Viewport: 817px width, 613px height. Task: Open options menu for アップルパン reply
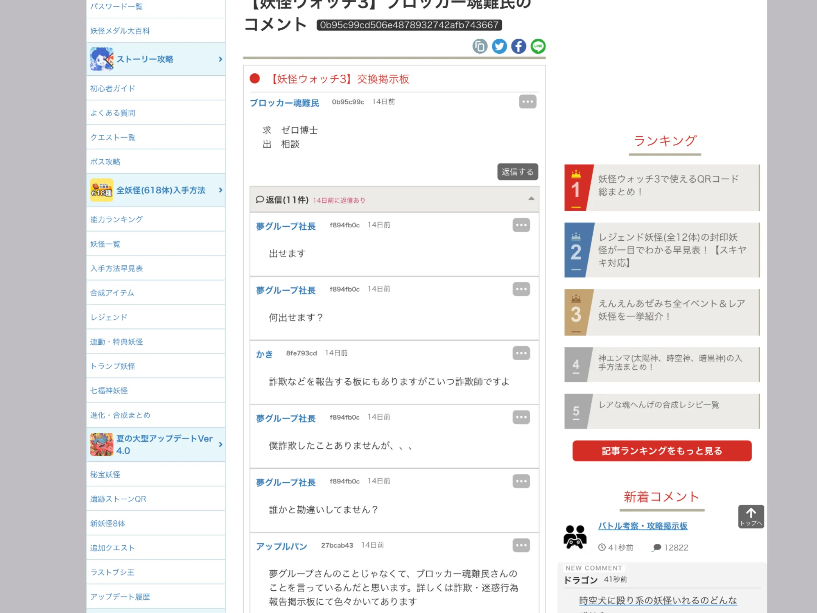pyautogui.click(x=521, y=545)
